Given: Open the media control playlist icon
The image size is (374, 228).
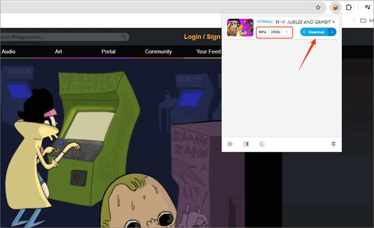Looking at the screenshot, I should pyautogui.click(x=368, y=7).
